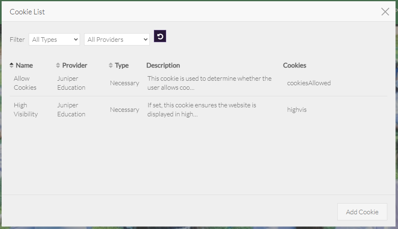Select the High Visibility name cell
398x229 pixels.
coord(25,109)
